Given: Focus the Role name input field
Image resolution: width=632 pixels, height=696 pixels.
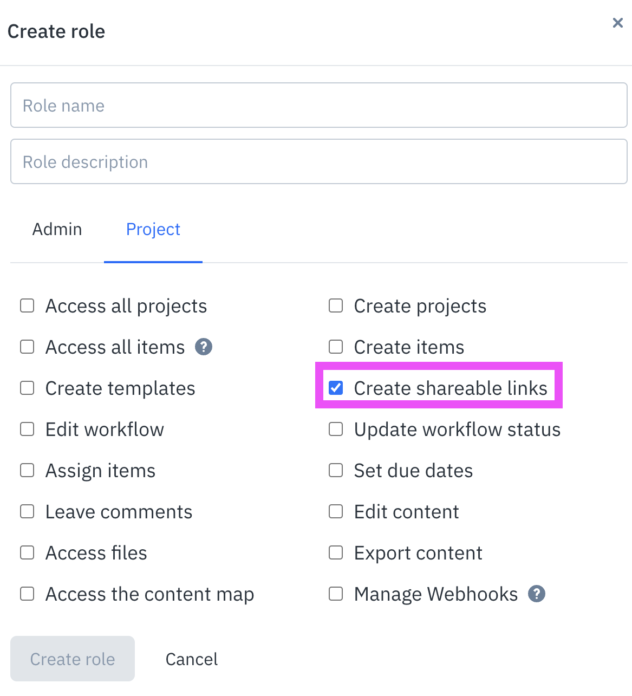Looking at the screenshot, I should click(319, 105).
